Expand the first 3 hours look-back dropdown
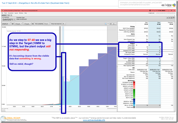This screenshot has width=178, height=123. pos(18,24)
